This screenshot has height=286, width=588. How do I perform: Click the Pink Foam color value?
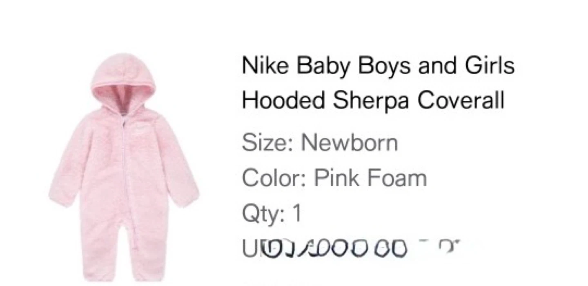(x=370, y=178)
